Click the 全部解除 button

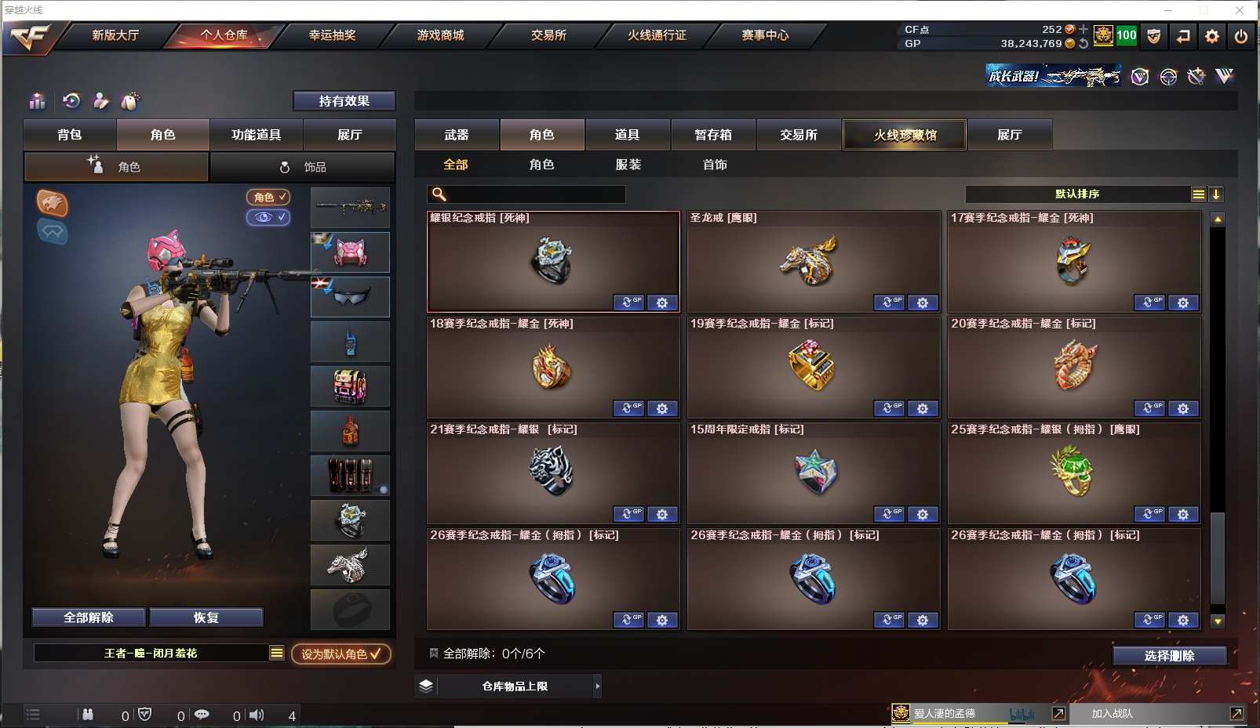point(89,618)
